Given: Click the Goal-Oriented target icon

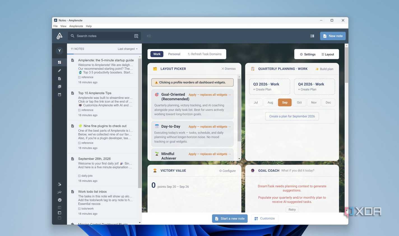Looking at the screenshot, I should click(x=157, y=95).
